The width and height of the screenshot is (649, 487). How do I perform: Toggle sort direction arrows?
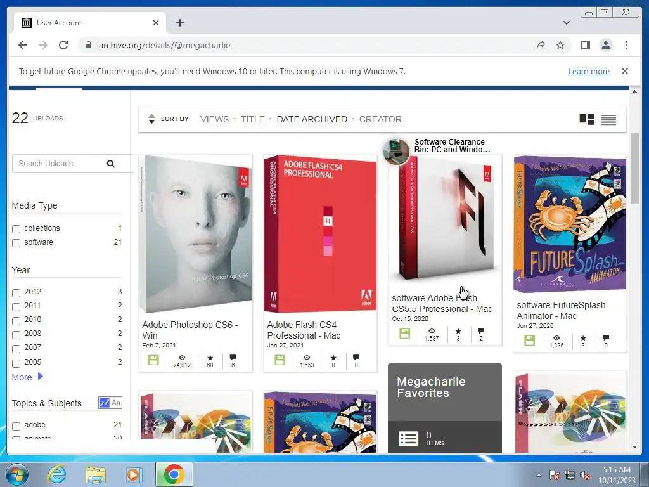(151, 119)
